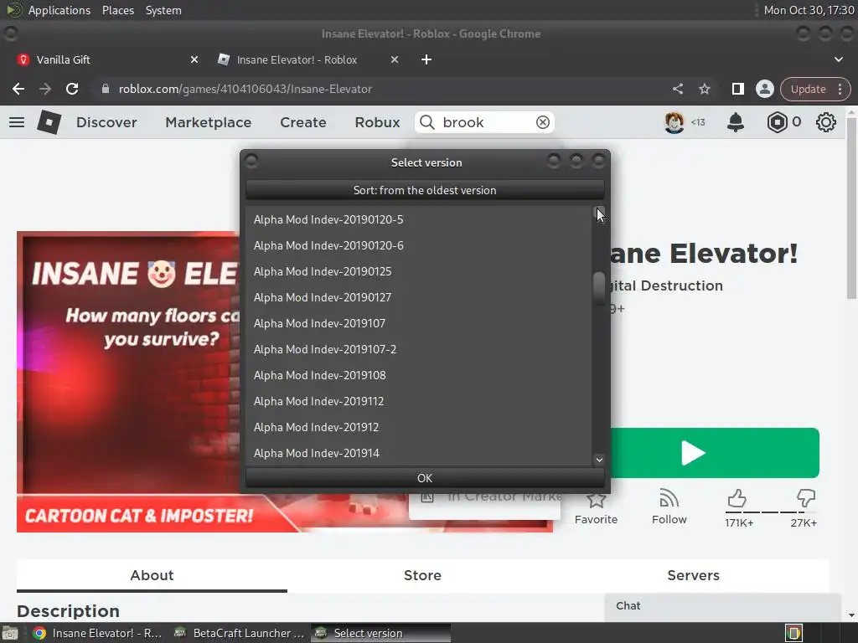Image resolution: width=858 pixels, height=643 pixels.
Task: Open a new Chrome tab
Action: tap(426, 59)
